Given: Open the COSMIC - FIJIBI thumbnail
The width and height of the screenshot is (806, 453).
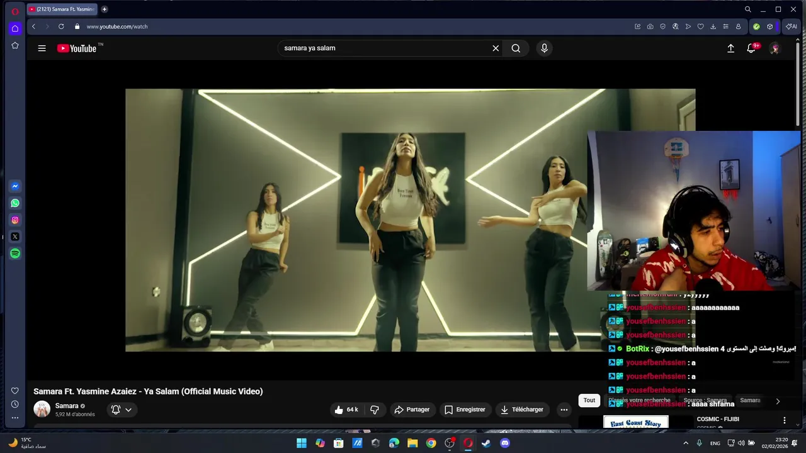Looking at the screenshot, I should tap(636, 422).
